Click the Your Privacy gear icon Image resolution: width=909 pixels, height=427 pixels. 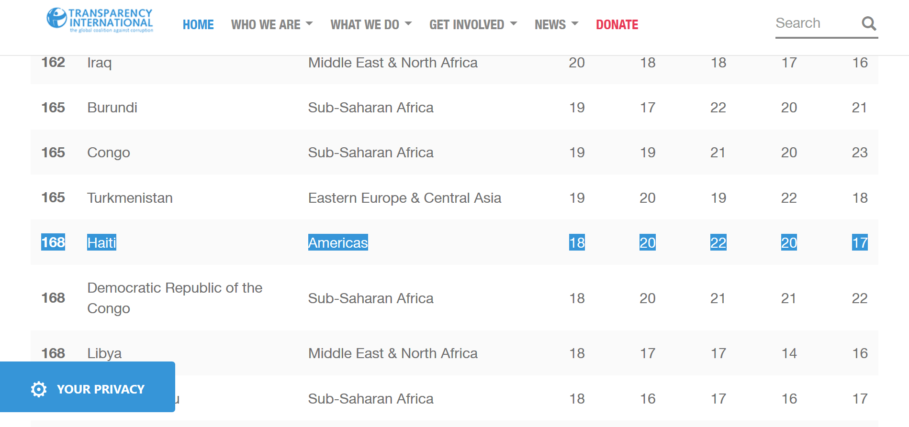(x=39, y=389)
